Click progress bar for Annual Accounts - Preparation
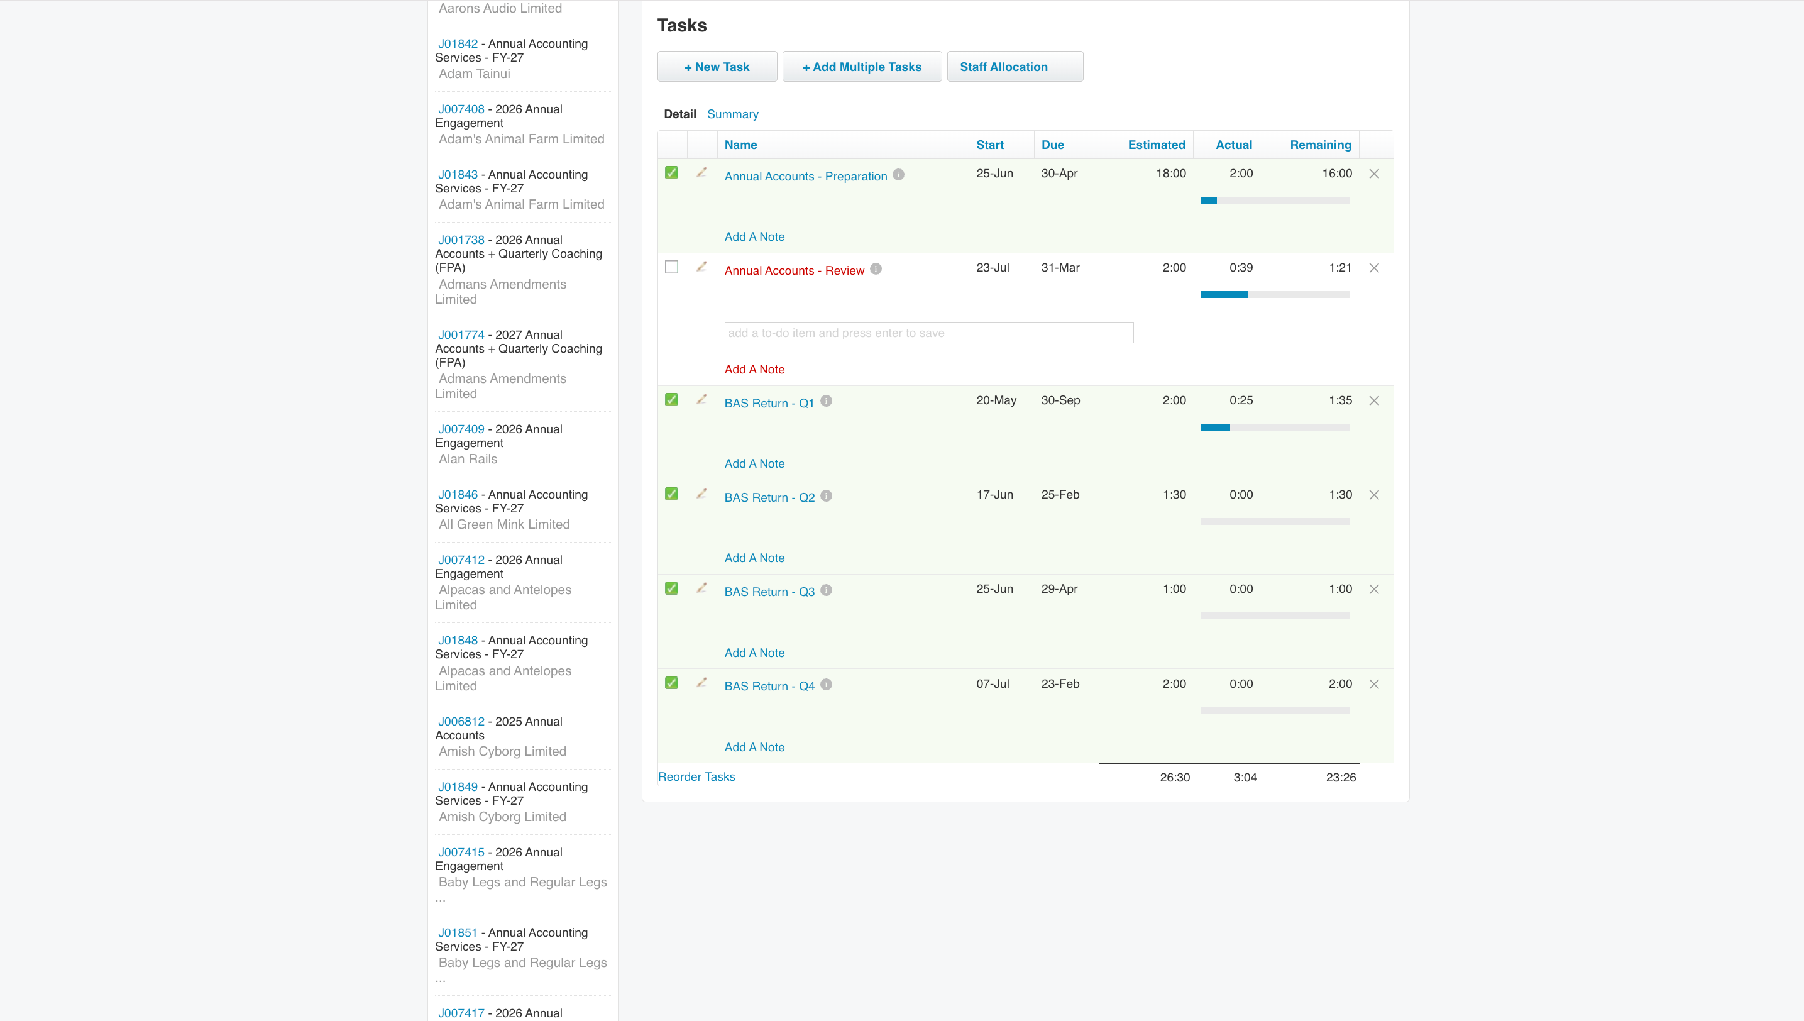1804x1021 pixels. [1275, 201]
